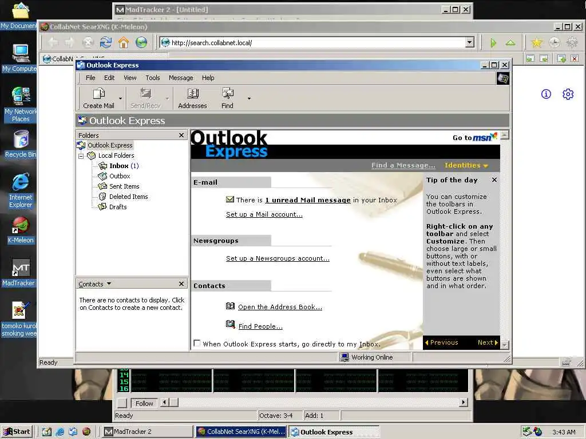Open the K-Meleon URL history dropdown
The width and height of the screenshot is (586, 439).
(470, 42)
